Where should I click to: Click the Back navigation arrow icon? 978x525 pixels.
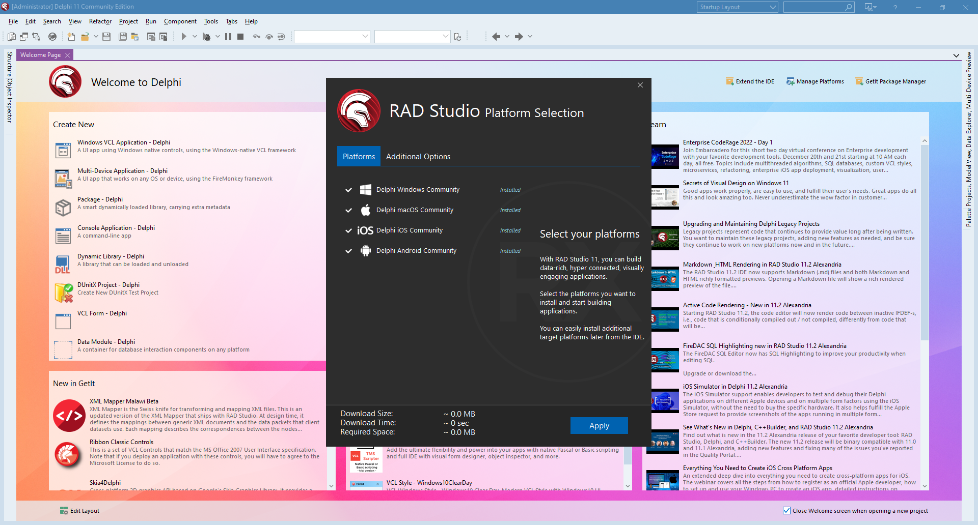point(496,37)
